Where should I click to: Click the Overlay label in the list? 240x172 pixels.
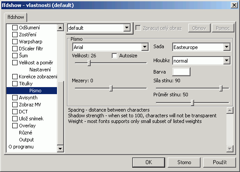point(27,126)
